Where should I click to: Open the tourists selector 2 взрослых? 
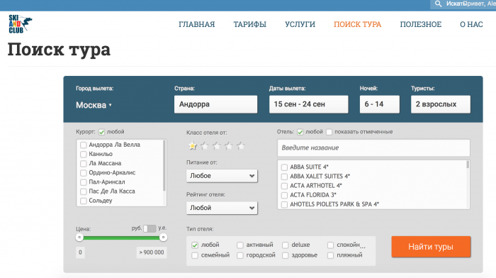(441, 104)
